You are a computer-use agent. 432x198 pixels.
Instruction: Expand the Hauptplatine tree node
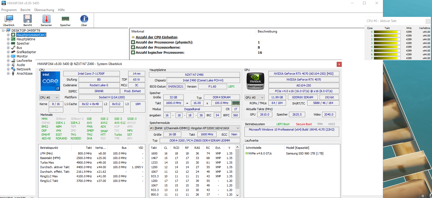point(8,39)
